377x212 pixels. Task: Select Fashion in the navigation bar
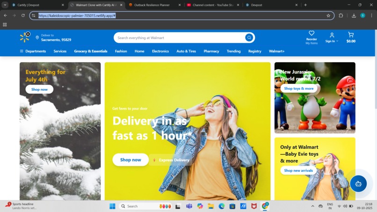[121, 51]
